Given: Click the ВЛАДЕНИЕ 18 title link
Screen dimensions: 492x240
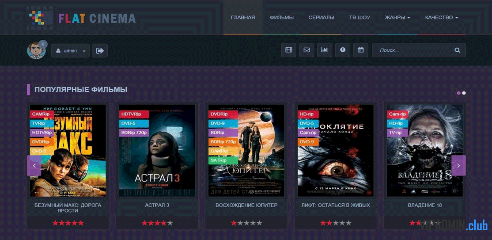Looking at the screenshot, I should (x=425, y=205).
